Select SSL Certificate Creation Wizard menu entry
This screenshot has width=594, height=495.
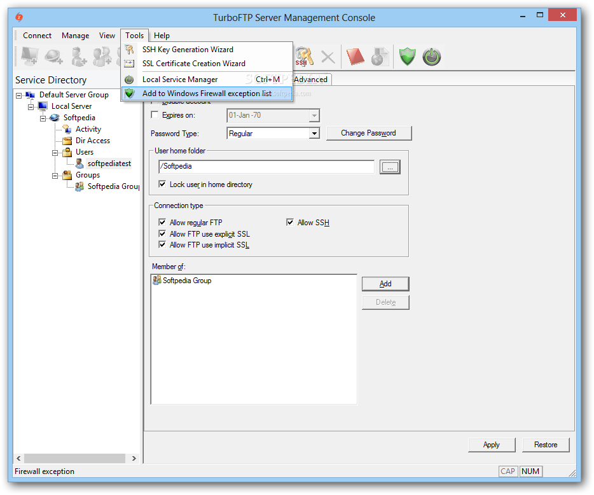point(207,63)
